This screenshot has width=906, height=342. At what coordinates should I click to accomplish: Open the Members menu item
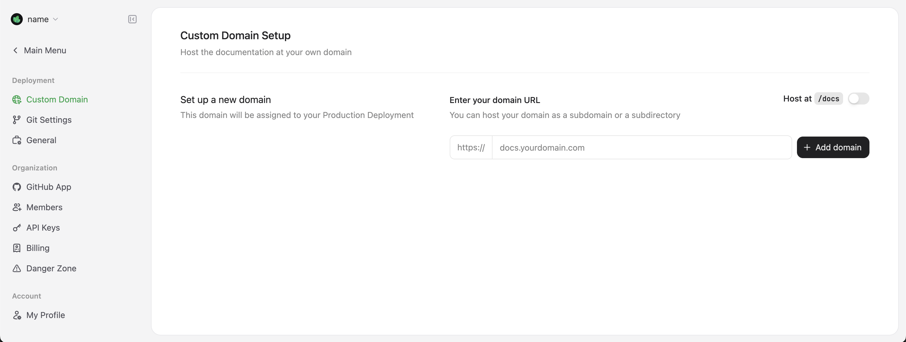44,207
